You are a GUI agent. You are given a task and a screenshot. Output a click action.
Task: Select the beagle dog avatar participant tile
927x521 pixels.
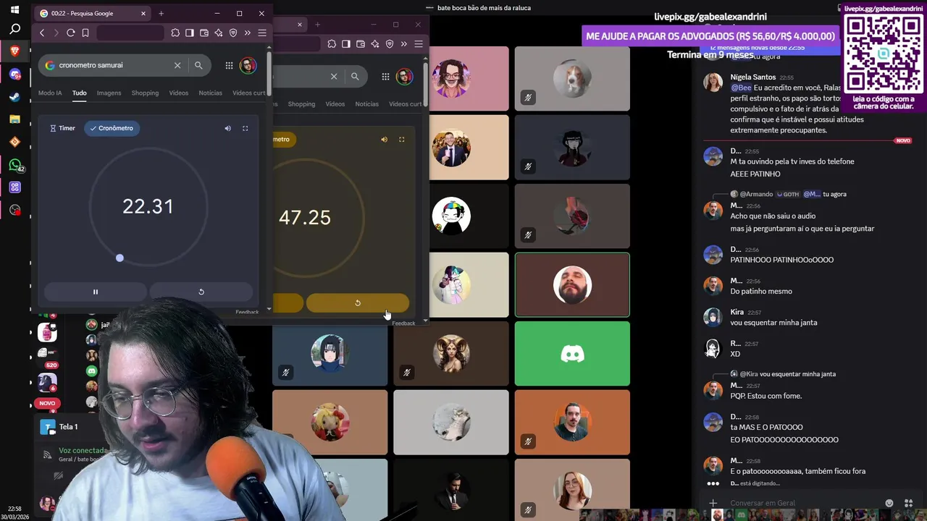click(x=572, y=79)
